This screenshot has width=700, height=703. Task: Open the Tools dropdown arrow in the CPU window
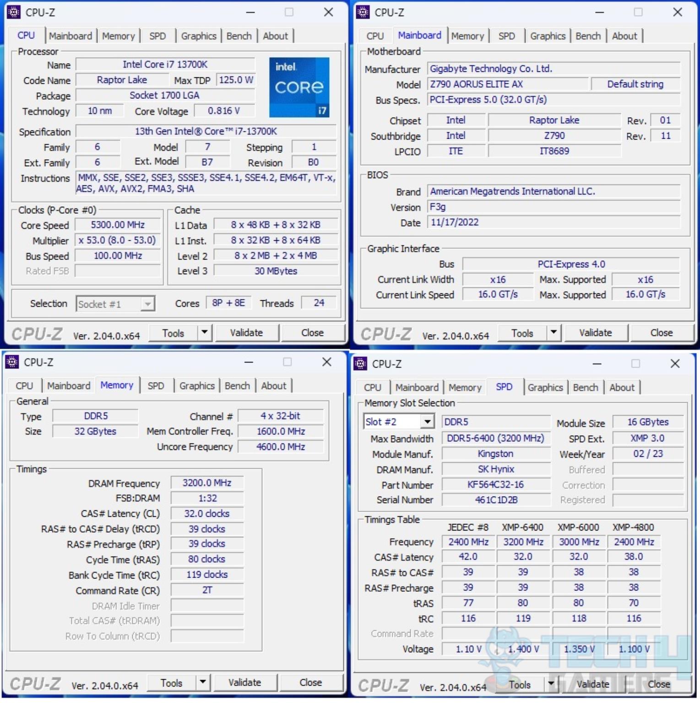[x=205, y=332]
